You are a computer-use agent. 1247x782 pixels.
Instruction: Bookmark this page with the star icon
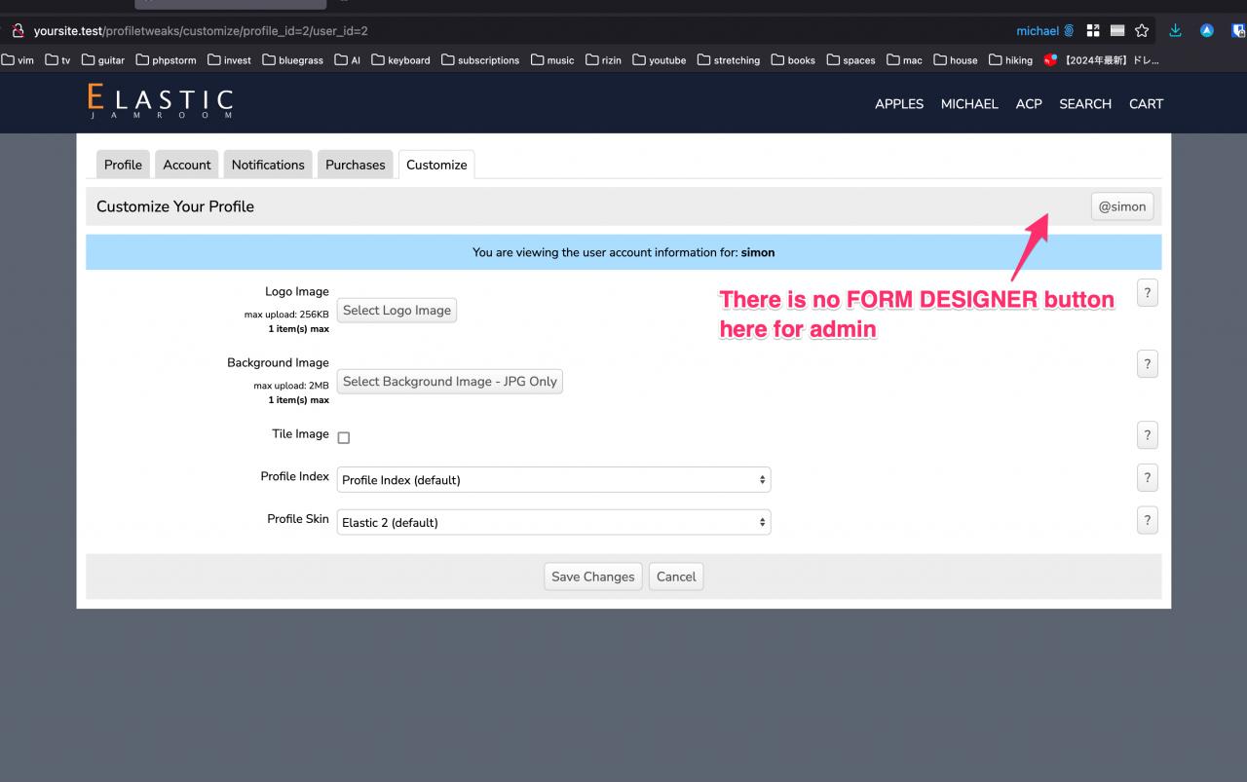click(x=1142, y=31)
